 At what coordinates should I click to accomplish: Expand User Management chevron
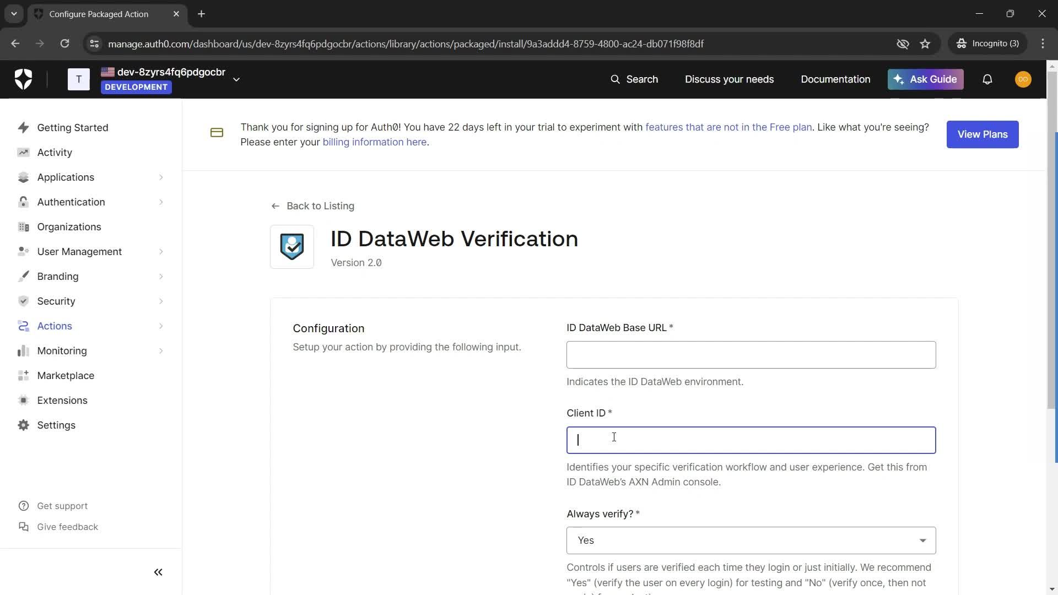click(161, 252)
